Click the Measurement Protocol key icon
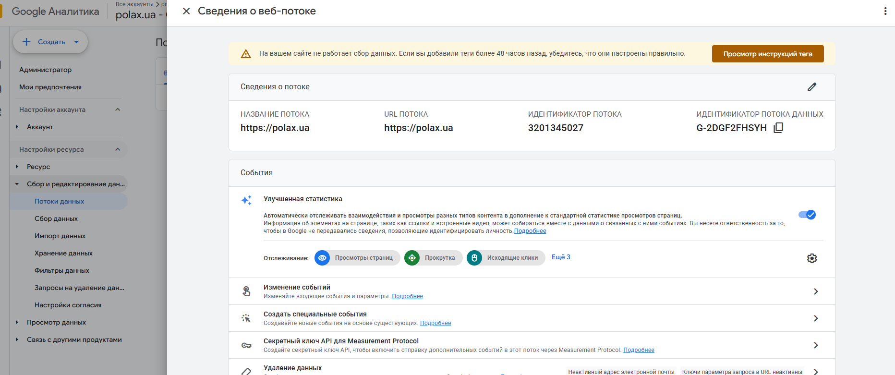Image resolution: width=895 pixels, height=375 pixels. (246, 345)
